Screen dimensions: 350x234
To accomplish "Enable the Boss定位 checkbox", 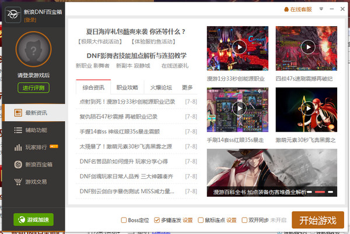I will [123, 220].
